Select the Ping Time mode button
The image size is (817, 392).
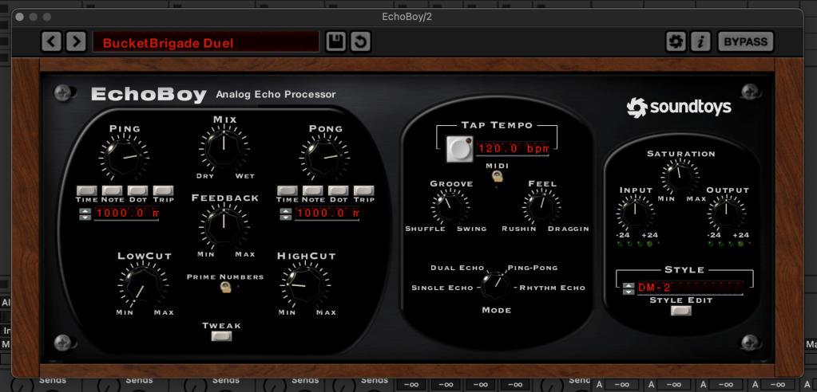[x=86, y=190]
